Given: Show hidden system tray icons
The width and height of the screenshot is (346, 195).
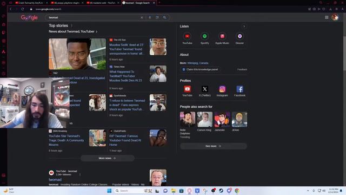Looking at the screenshot, I should pos(308,191).
